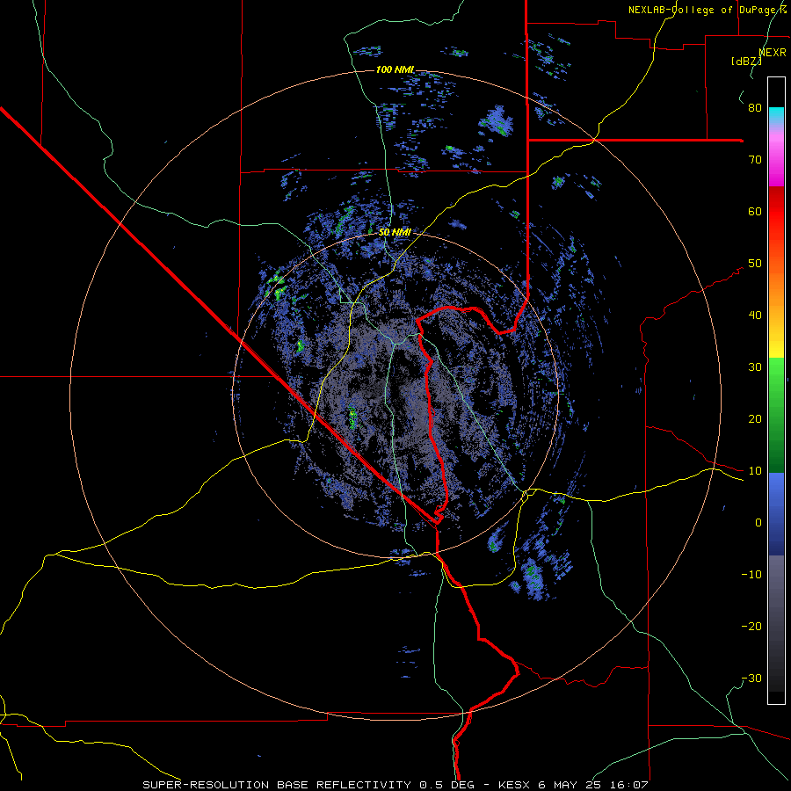Viewport: 791px width, 791px height.
Task: Click the 50 value on the dBZ scale
Action: pos(755,264)
